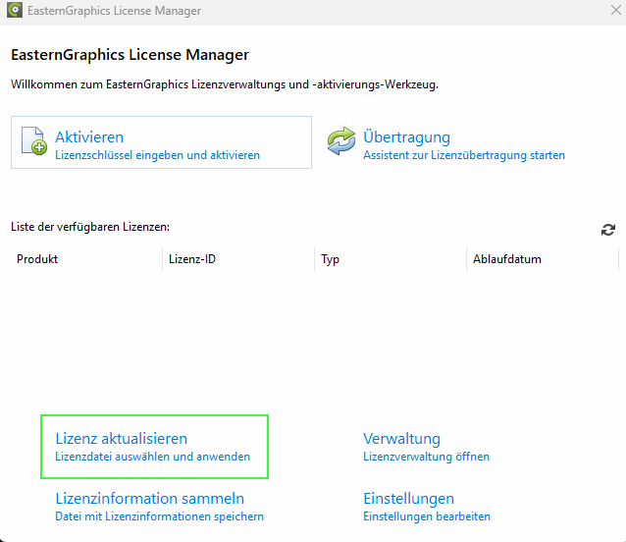Sort licenses by Typ column header
The image size is (626, 542).
pyautogui.click(x=391, y=259)
